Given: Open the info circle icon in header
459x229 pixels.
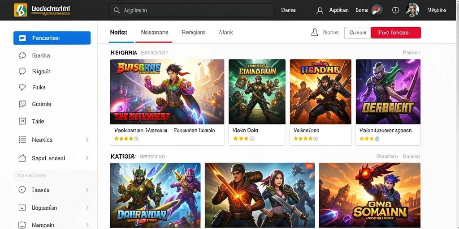Looking at the screenshot, I should tap(395, 10).
